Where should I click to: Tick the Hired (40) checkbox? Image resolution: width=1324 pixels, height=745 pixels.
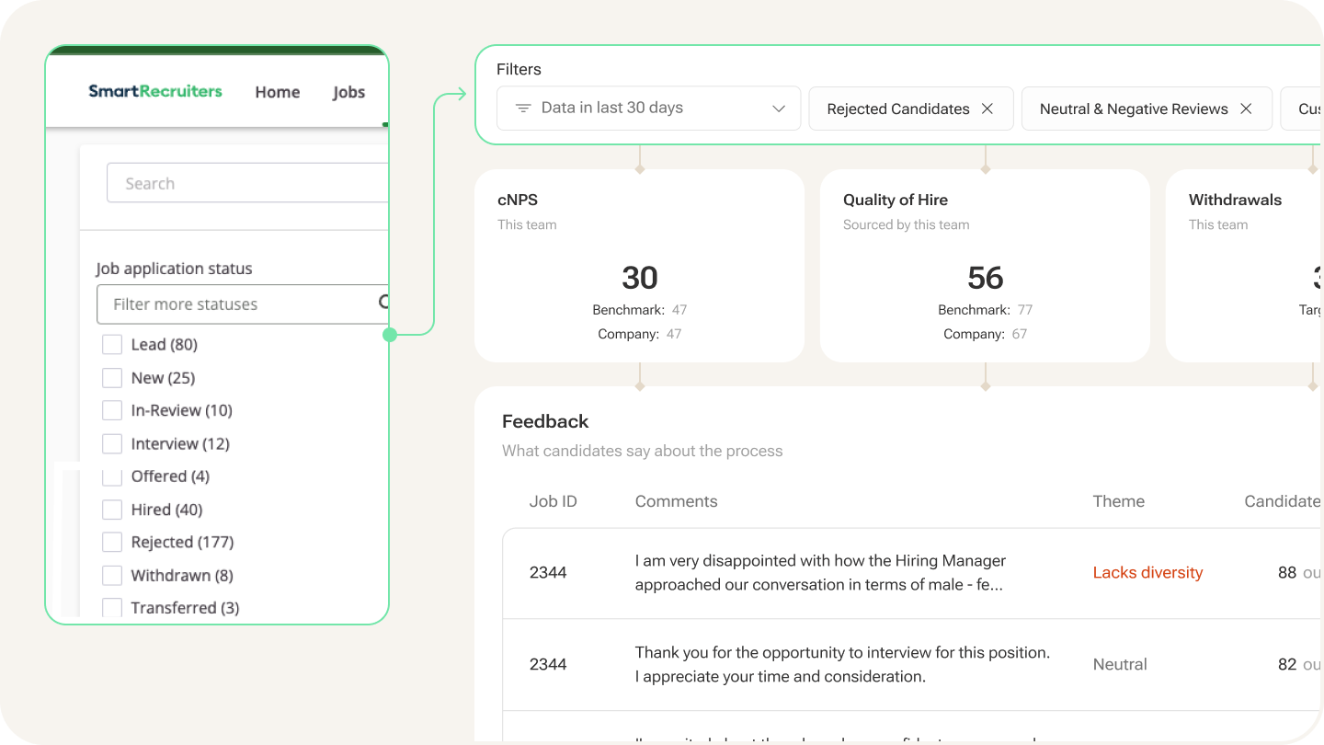tap(112, 510)
